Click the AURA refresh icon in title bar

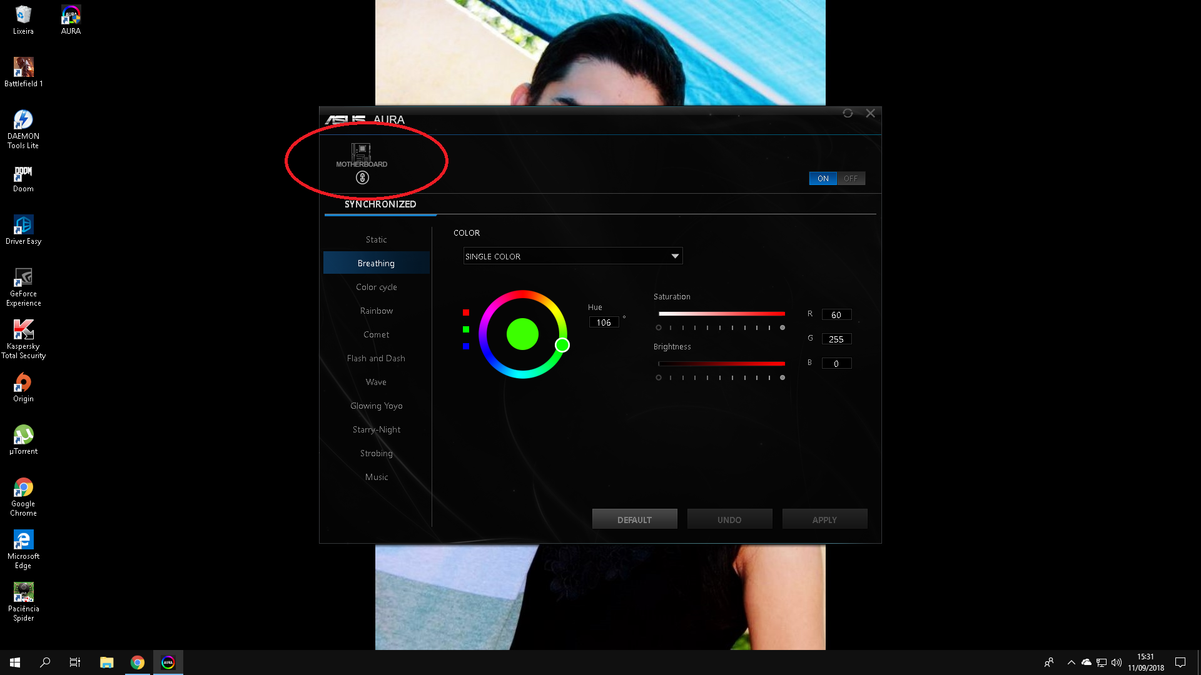tap(848, 113)
